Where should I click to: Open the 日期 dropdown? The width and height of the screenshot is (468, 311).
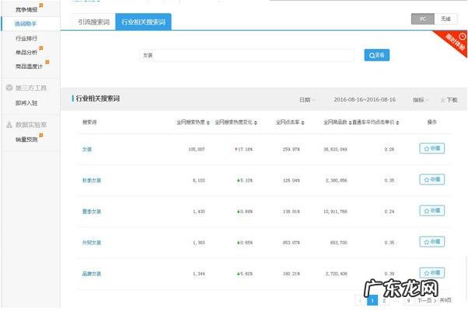(x=307, y=100)
